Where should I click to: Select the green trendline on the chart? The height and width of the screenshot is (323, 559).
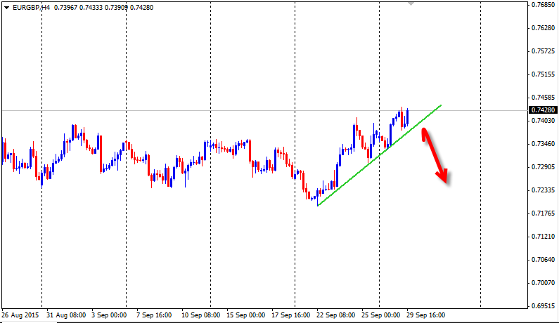tap(379, 155)
